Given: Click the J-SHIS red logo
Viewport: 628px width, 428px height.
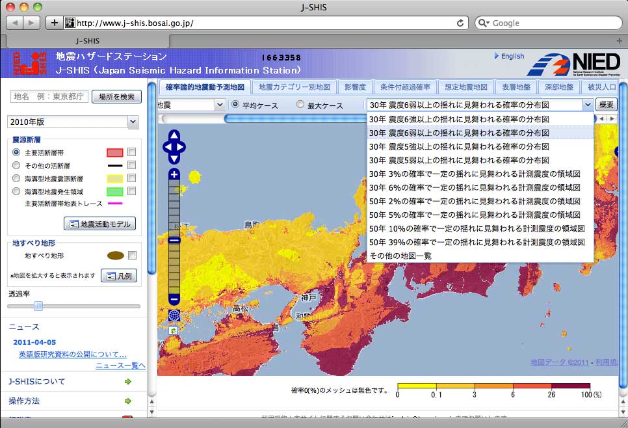Looking at the screenshot, I should (x=30, y=63).
